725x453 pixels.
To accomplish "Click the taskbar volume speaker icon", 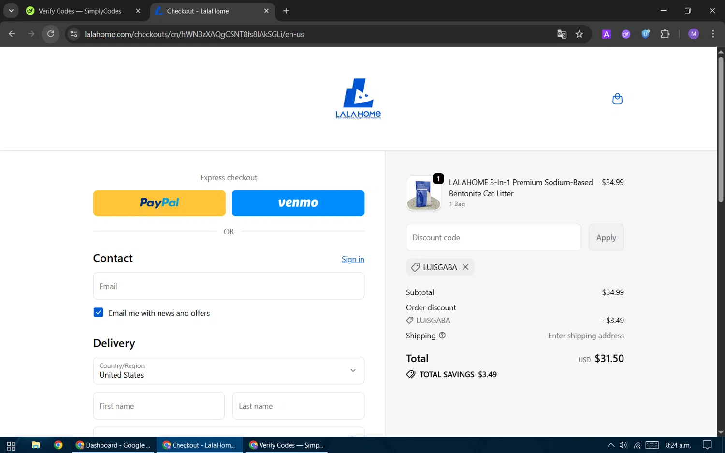I will pyautogui.click(x=623, y=445).
